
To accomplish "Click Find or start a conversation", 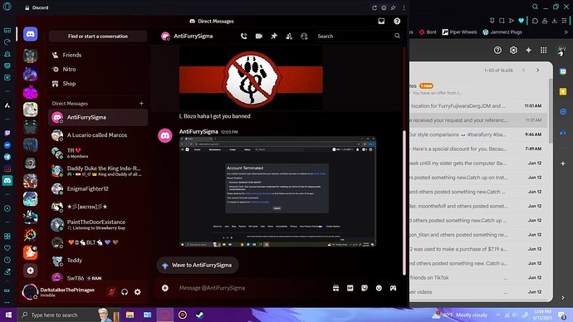I will (98, 37).
